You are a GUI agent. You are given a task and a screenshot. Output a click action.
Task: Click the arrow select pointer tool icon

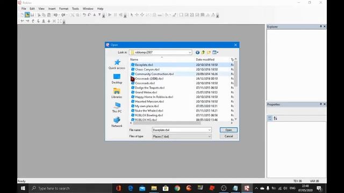(x=131, y=15)
